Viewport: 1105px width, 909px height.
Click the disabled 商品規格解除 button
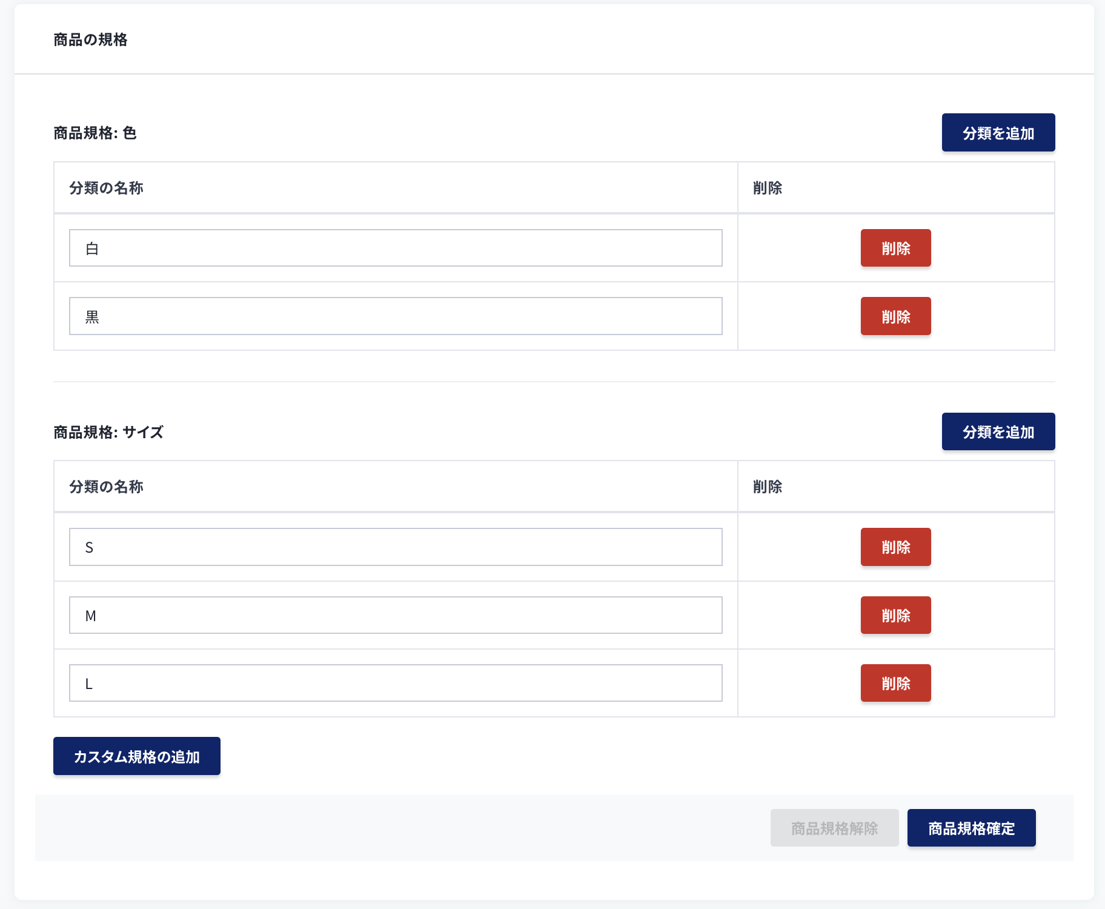point(834,827)
